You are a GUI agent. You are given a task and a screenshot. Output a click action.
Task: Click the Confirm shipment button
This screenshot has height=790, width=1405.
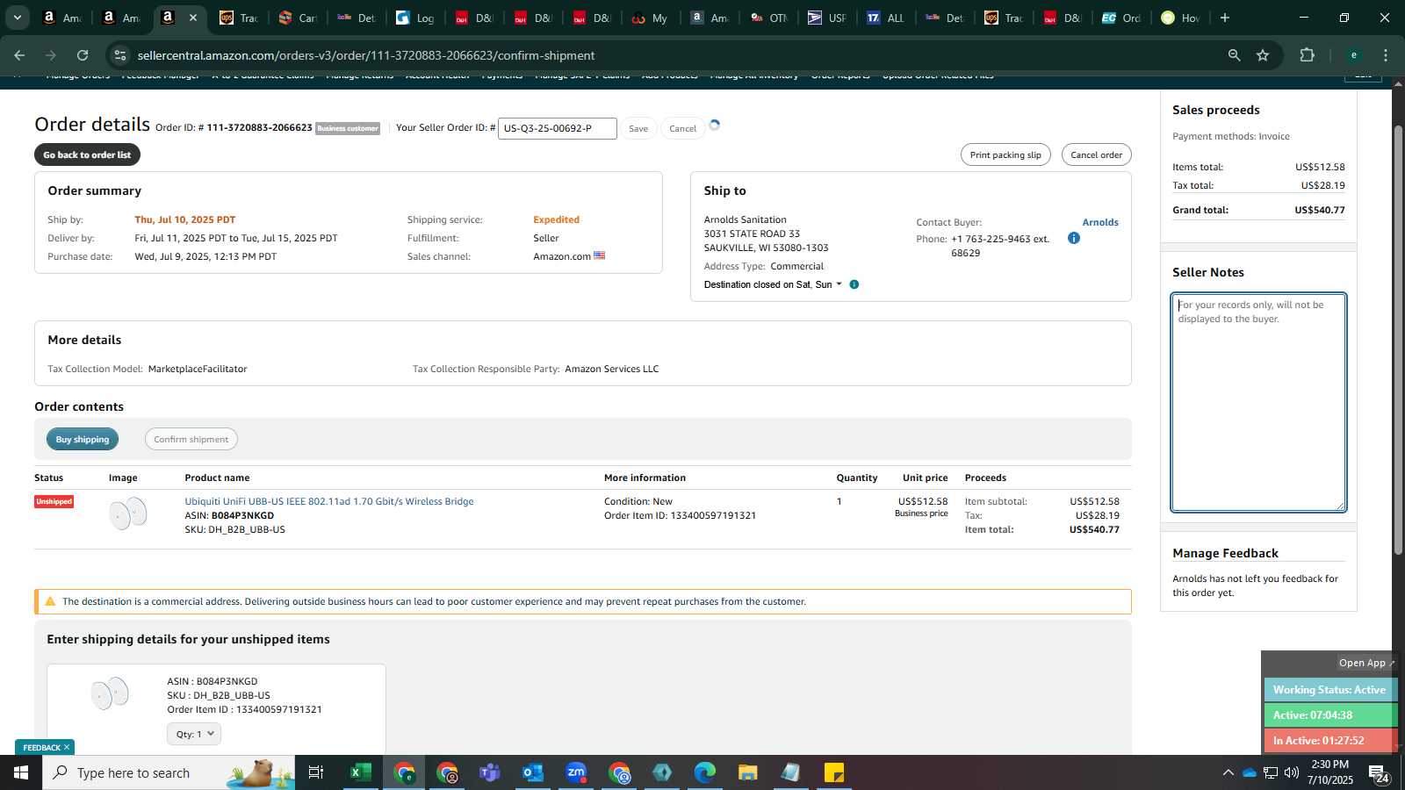tap(191, 439)
